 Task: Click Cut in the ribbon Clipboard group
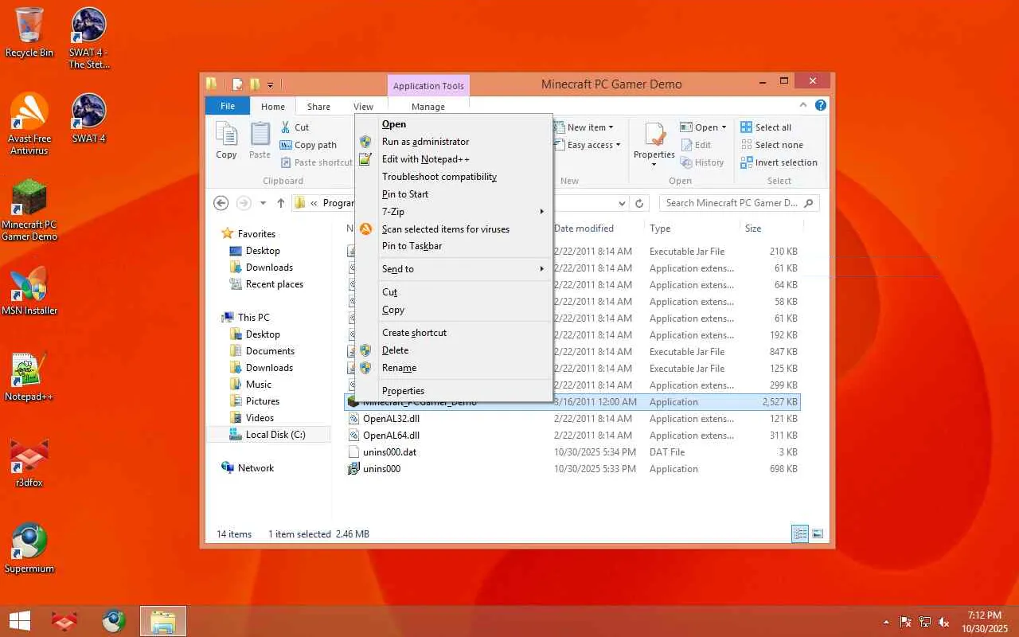[295, 127]
